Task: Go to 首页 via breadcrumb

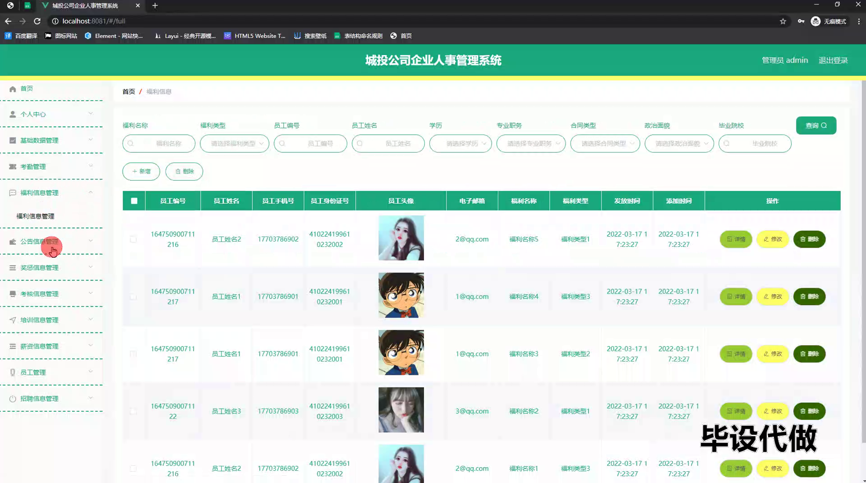Action: click(x=129, y=91)
